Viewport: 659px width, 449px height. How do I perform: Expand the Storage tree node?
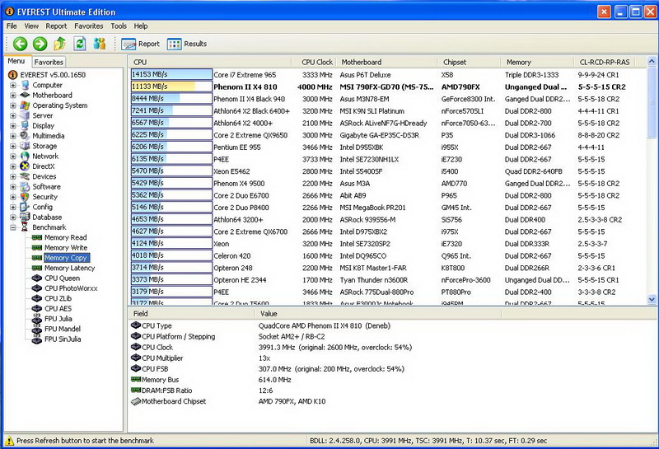(x=13, y=146)
